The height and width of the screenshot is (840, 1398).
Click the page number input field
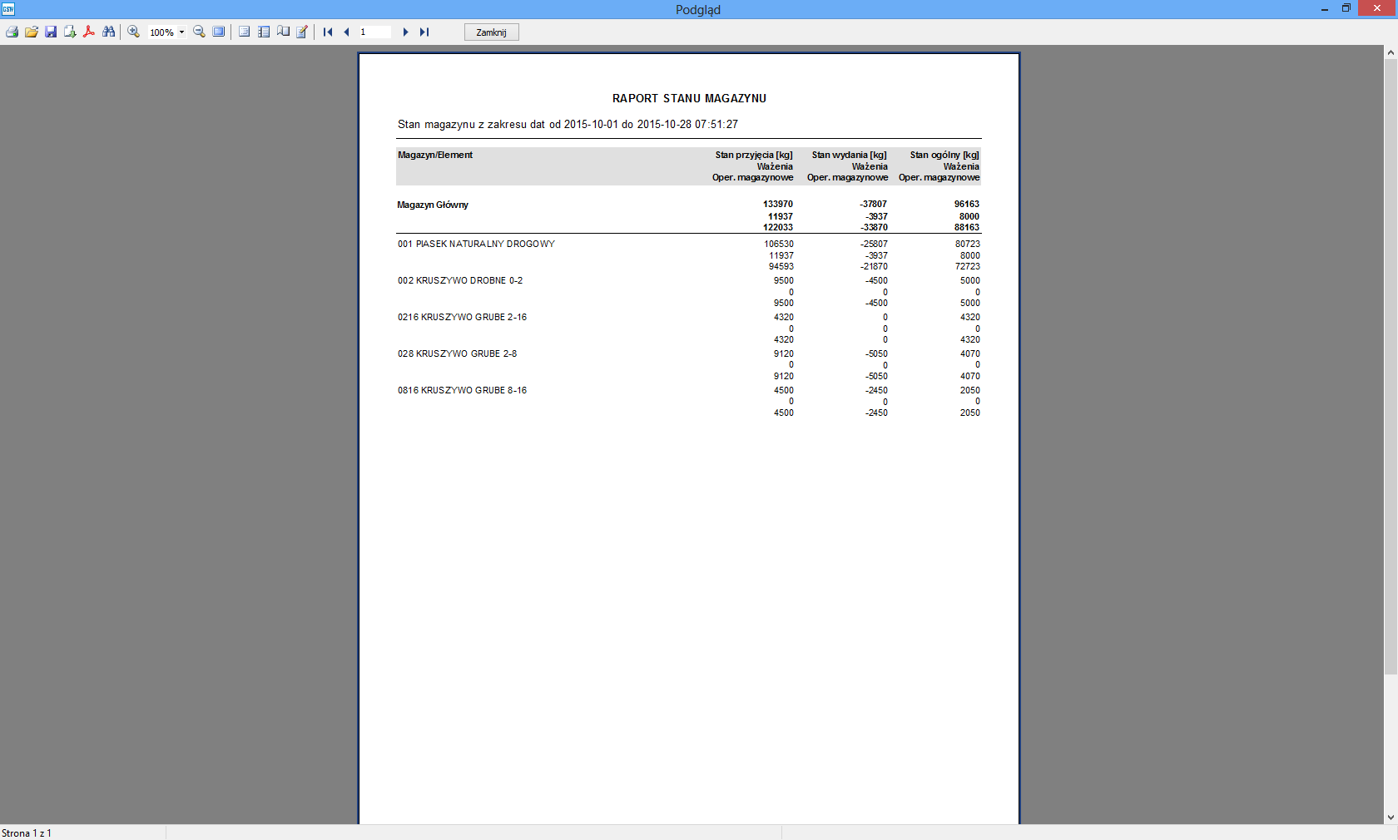(374, 32)
